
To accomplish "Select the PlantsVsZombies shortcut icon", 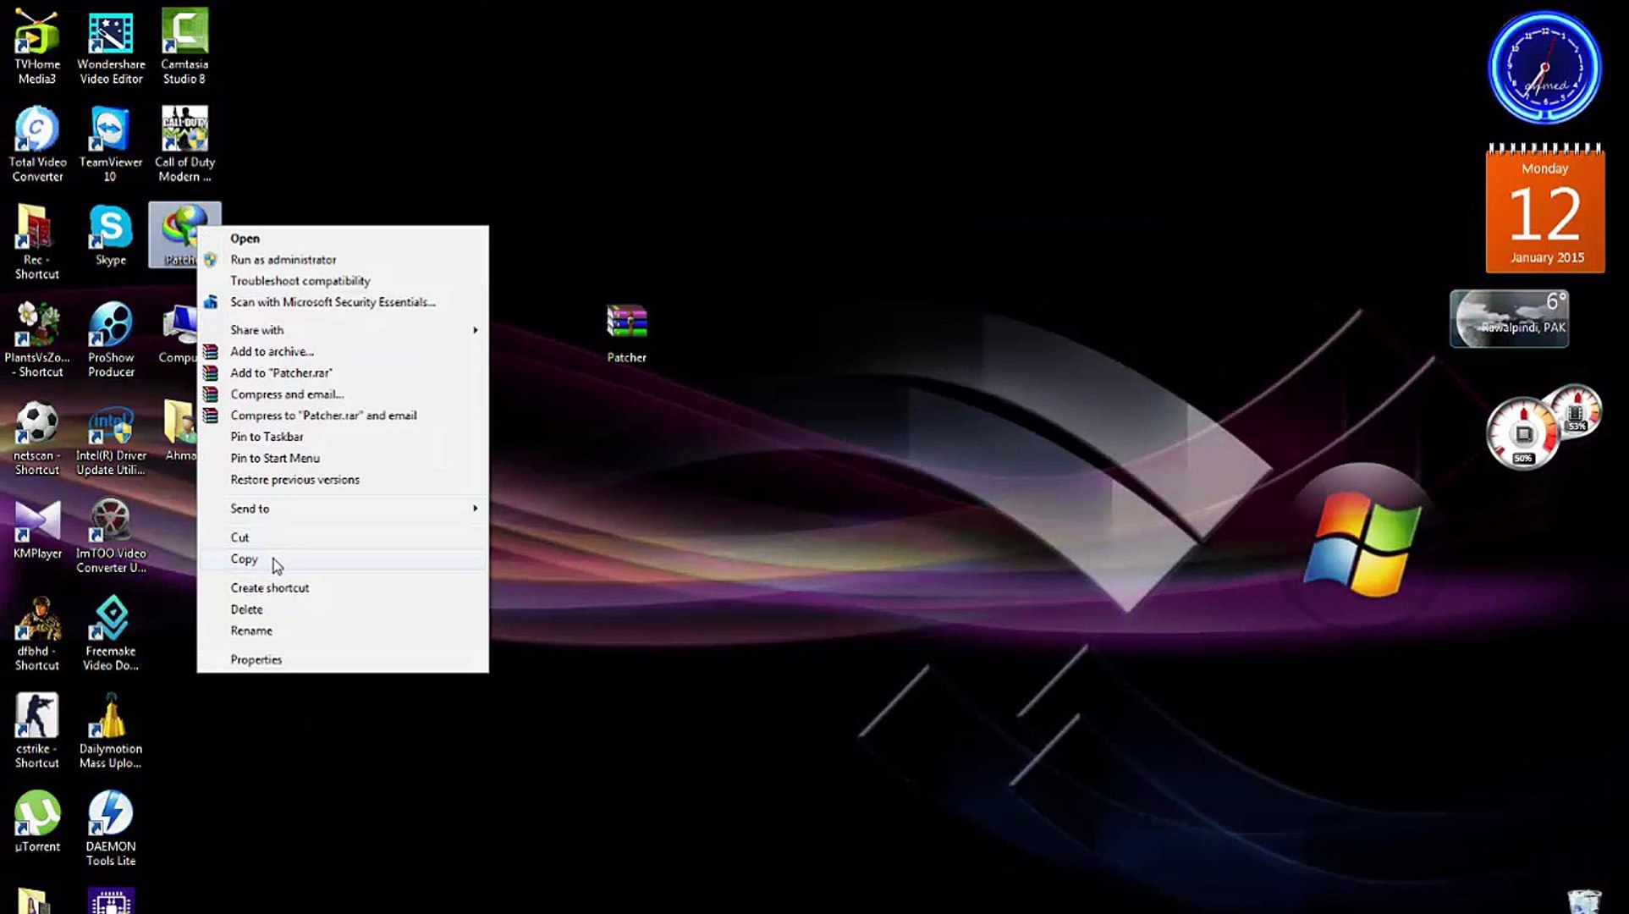I will pos(37,339).
